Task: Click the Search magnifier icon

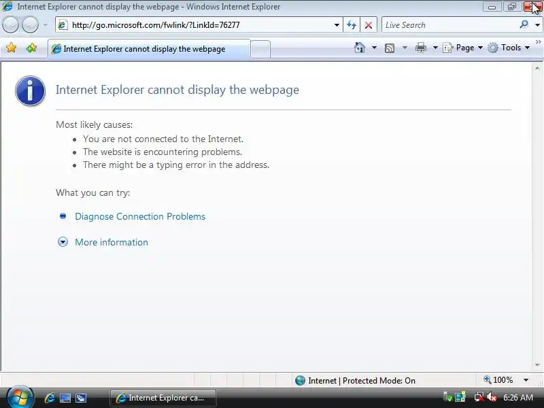Action: coord(524,24)
